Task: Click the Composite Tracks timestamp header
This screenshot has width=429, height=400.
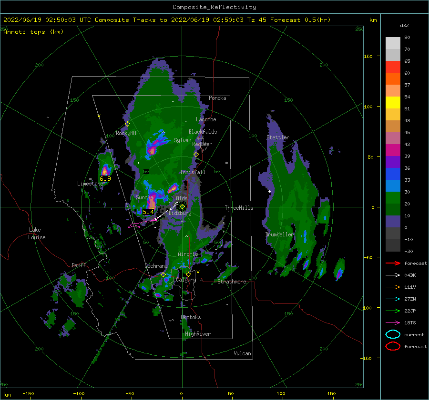Action: (167, 20)
